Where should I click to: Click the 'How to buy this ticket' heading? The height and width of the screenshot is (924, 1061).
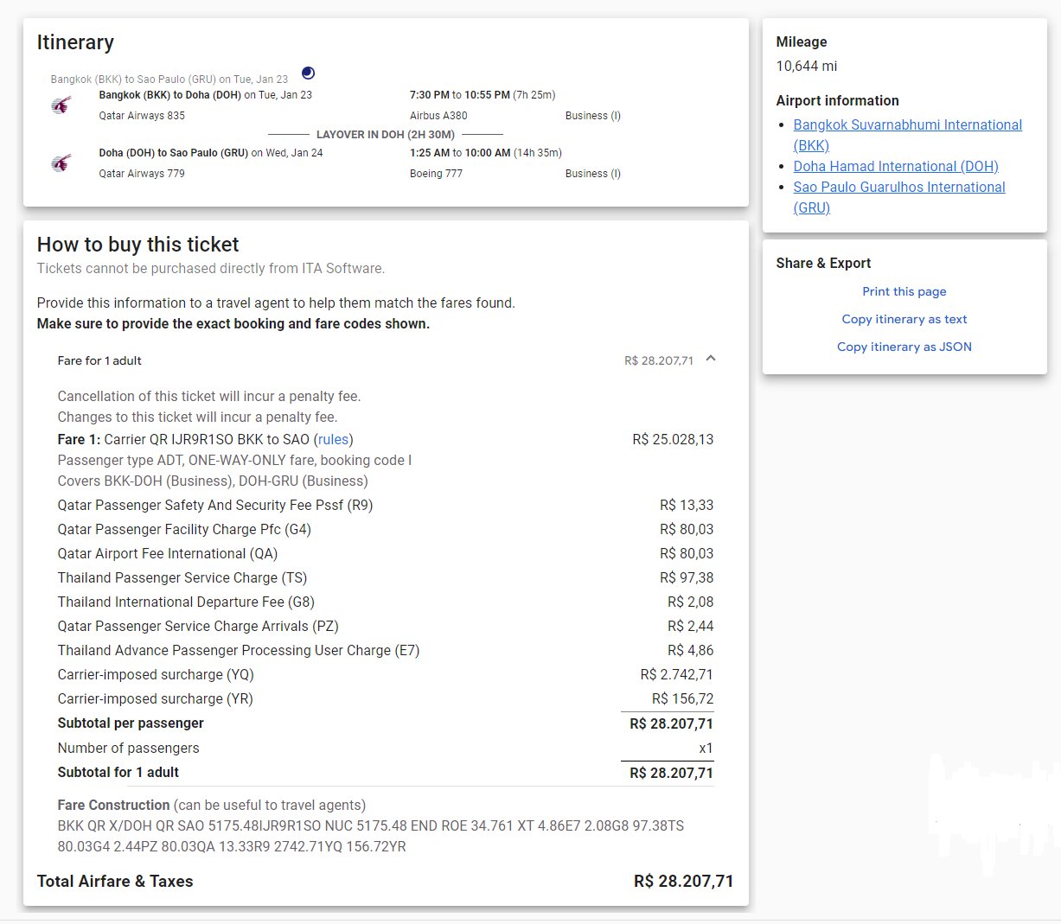click(138, 245)
